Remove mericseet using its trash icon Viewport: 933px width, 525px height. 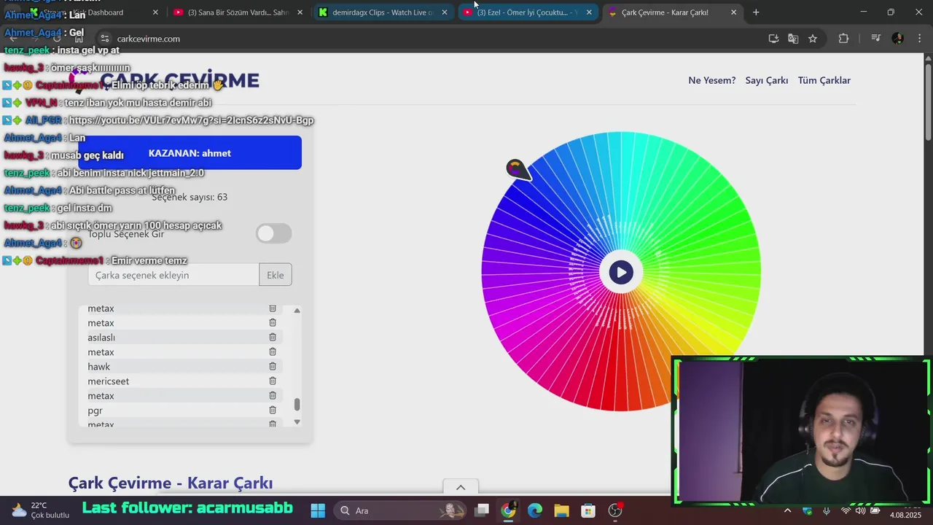click(x=273, y=381)
